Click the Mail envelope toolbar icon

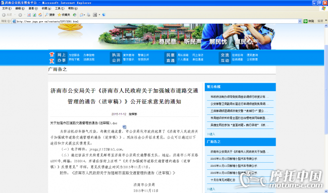81,15
